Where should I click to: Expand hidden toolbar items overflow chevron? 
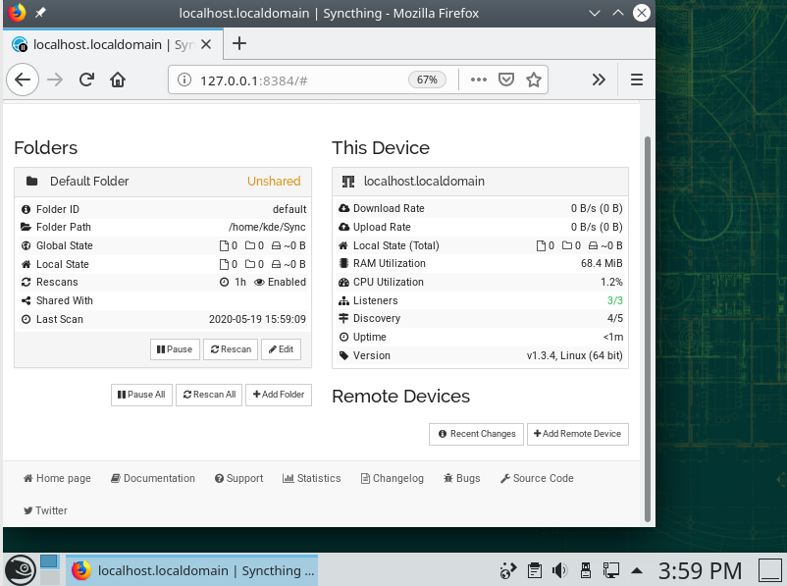pos(599,80)
